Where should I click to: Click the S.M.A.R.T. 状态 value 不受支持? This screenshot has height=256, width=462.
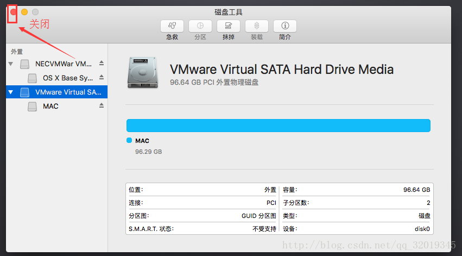264,229
